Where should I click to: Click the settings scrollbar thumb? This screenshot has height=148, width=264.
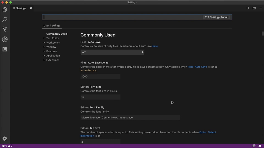tap(263, 33)
